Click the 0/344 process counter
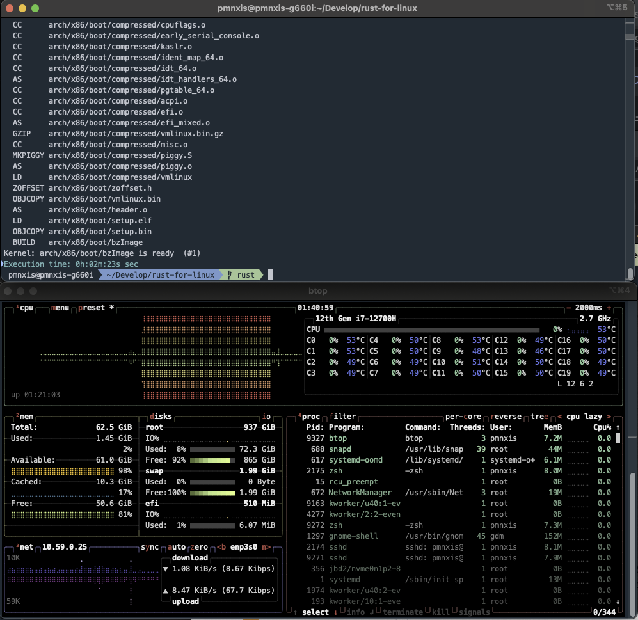The image size is (638, 620). point(604,612)
